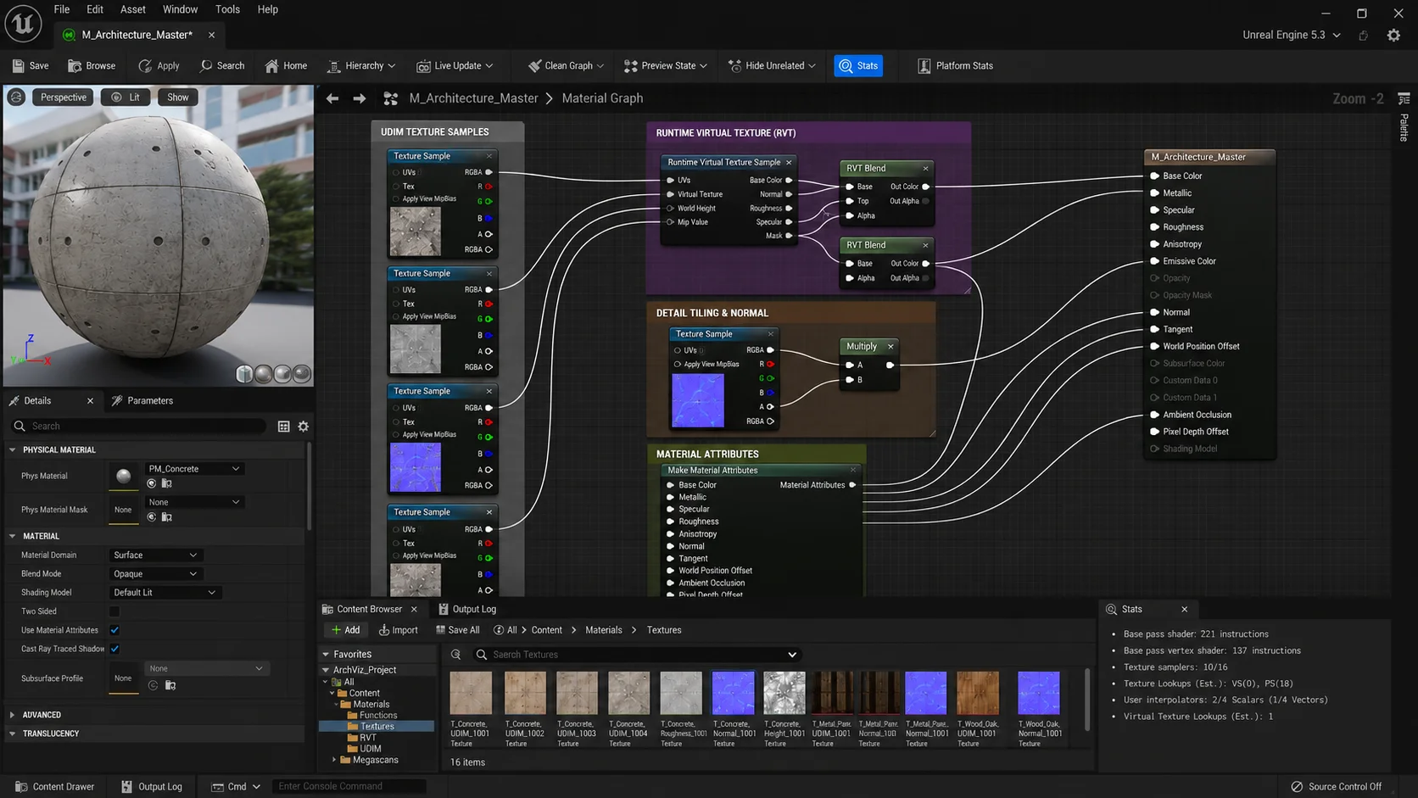The height and width of the screenshot is (798, 1418).
Task: Open Details panel settings gear
Action: pyautogui.click(x=304, y=426)
